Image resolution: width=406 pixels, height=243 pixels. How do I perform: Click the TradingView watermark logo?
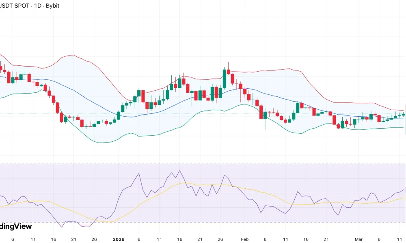pos(15,226)
